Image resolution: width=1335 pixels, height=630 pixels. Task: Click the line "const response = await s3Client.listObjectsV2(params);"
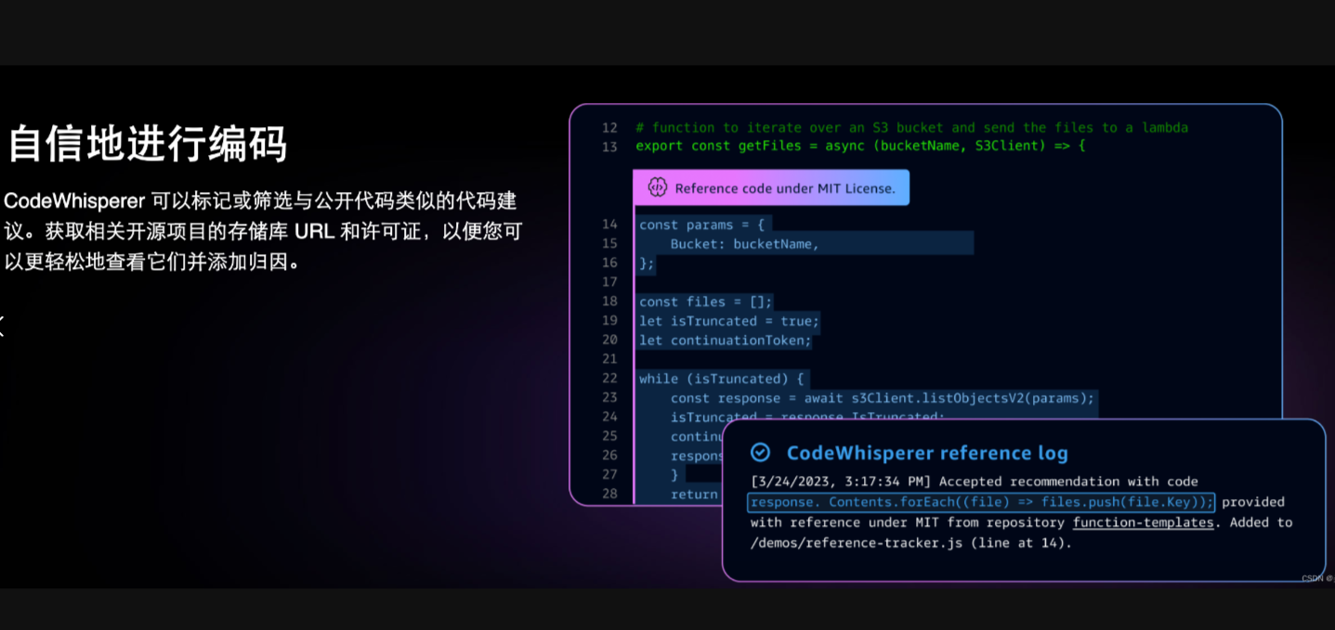point(883,398)
